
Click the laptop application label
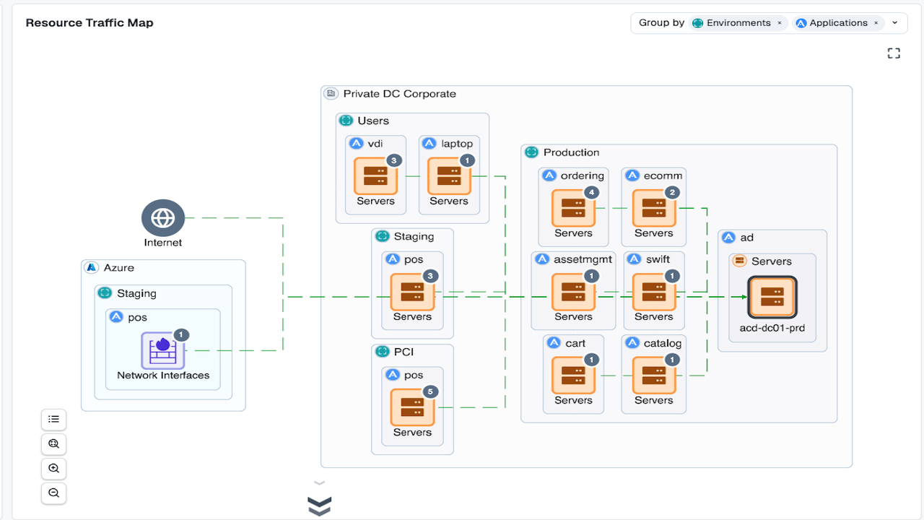click(457, 144)
